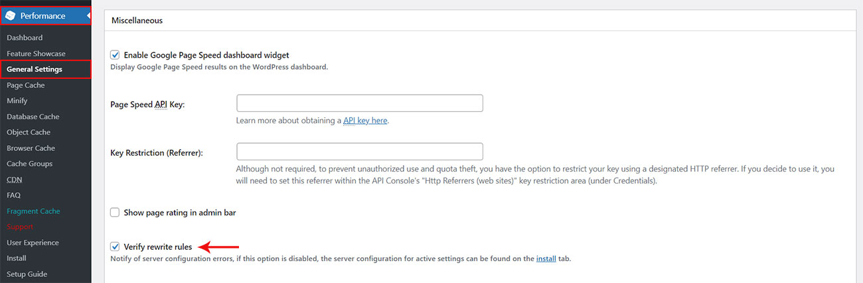Go to Feature Showcase
This screenshot has height=283, width=863.
pyautogui.click(x=36, y=54)
